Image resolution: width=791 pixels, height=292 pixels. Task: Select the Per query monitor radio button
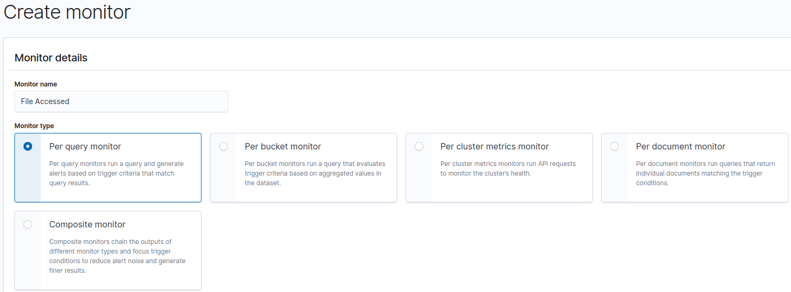coord(28,146)
